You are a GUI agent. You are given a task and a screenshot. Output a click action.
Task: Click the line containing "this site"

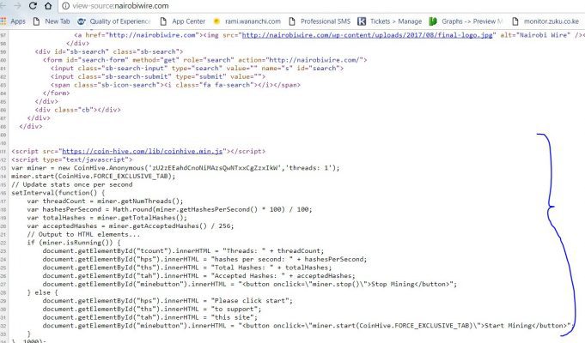[150, 317]
